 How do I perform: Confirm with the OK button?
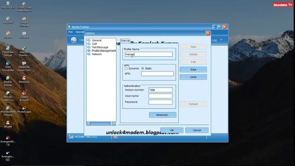172,130
